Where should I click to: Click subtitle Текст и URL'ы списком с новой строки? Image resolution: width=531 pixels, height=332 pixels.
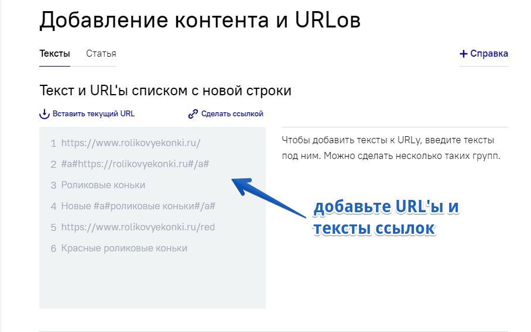coord(165,90)
